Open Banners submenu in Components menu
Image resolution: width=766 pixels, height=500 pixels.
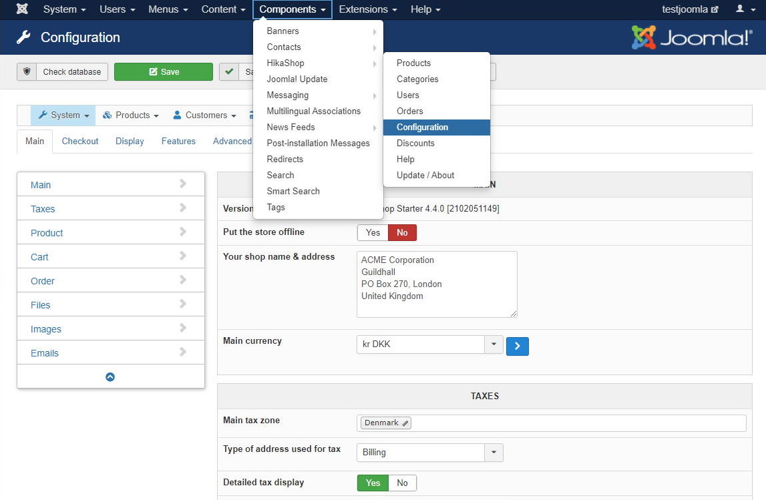click(x=318, y=31)
